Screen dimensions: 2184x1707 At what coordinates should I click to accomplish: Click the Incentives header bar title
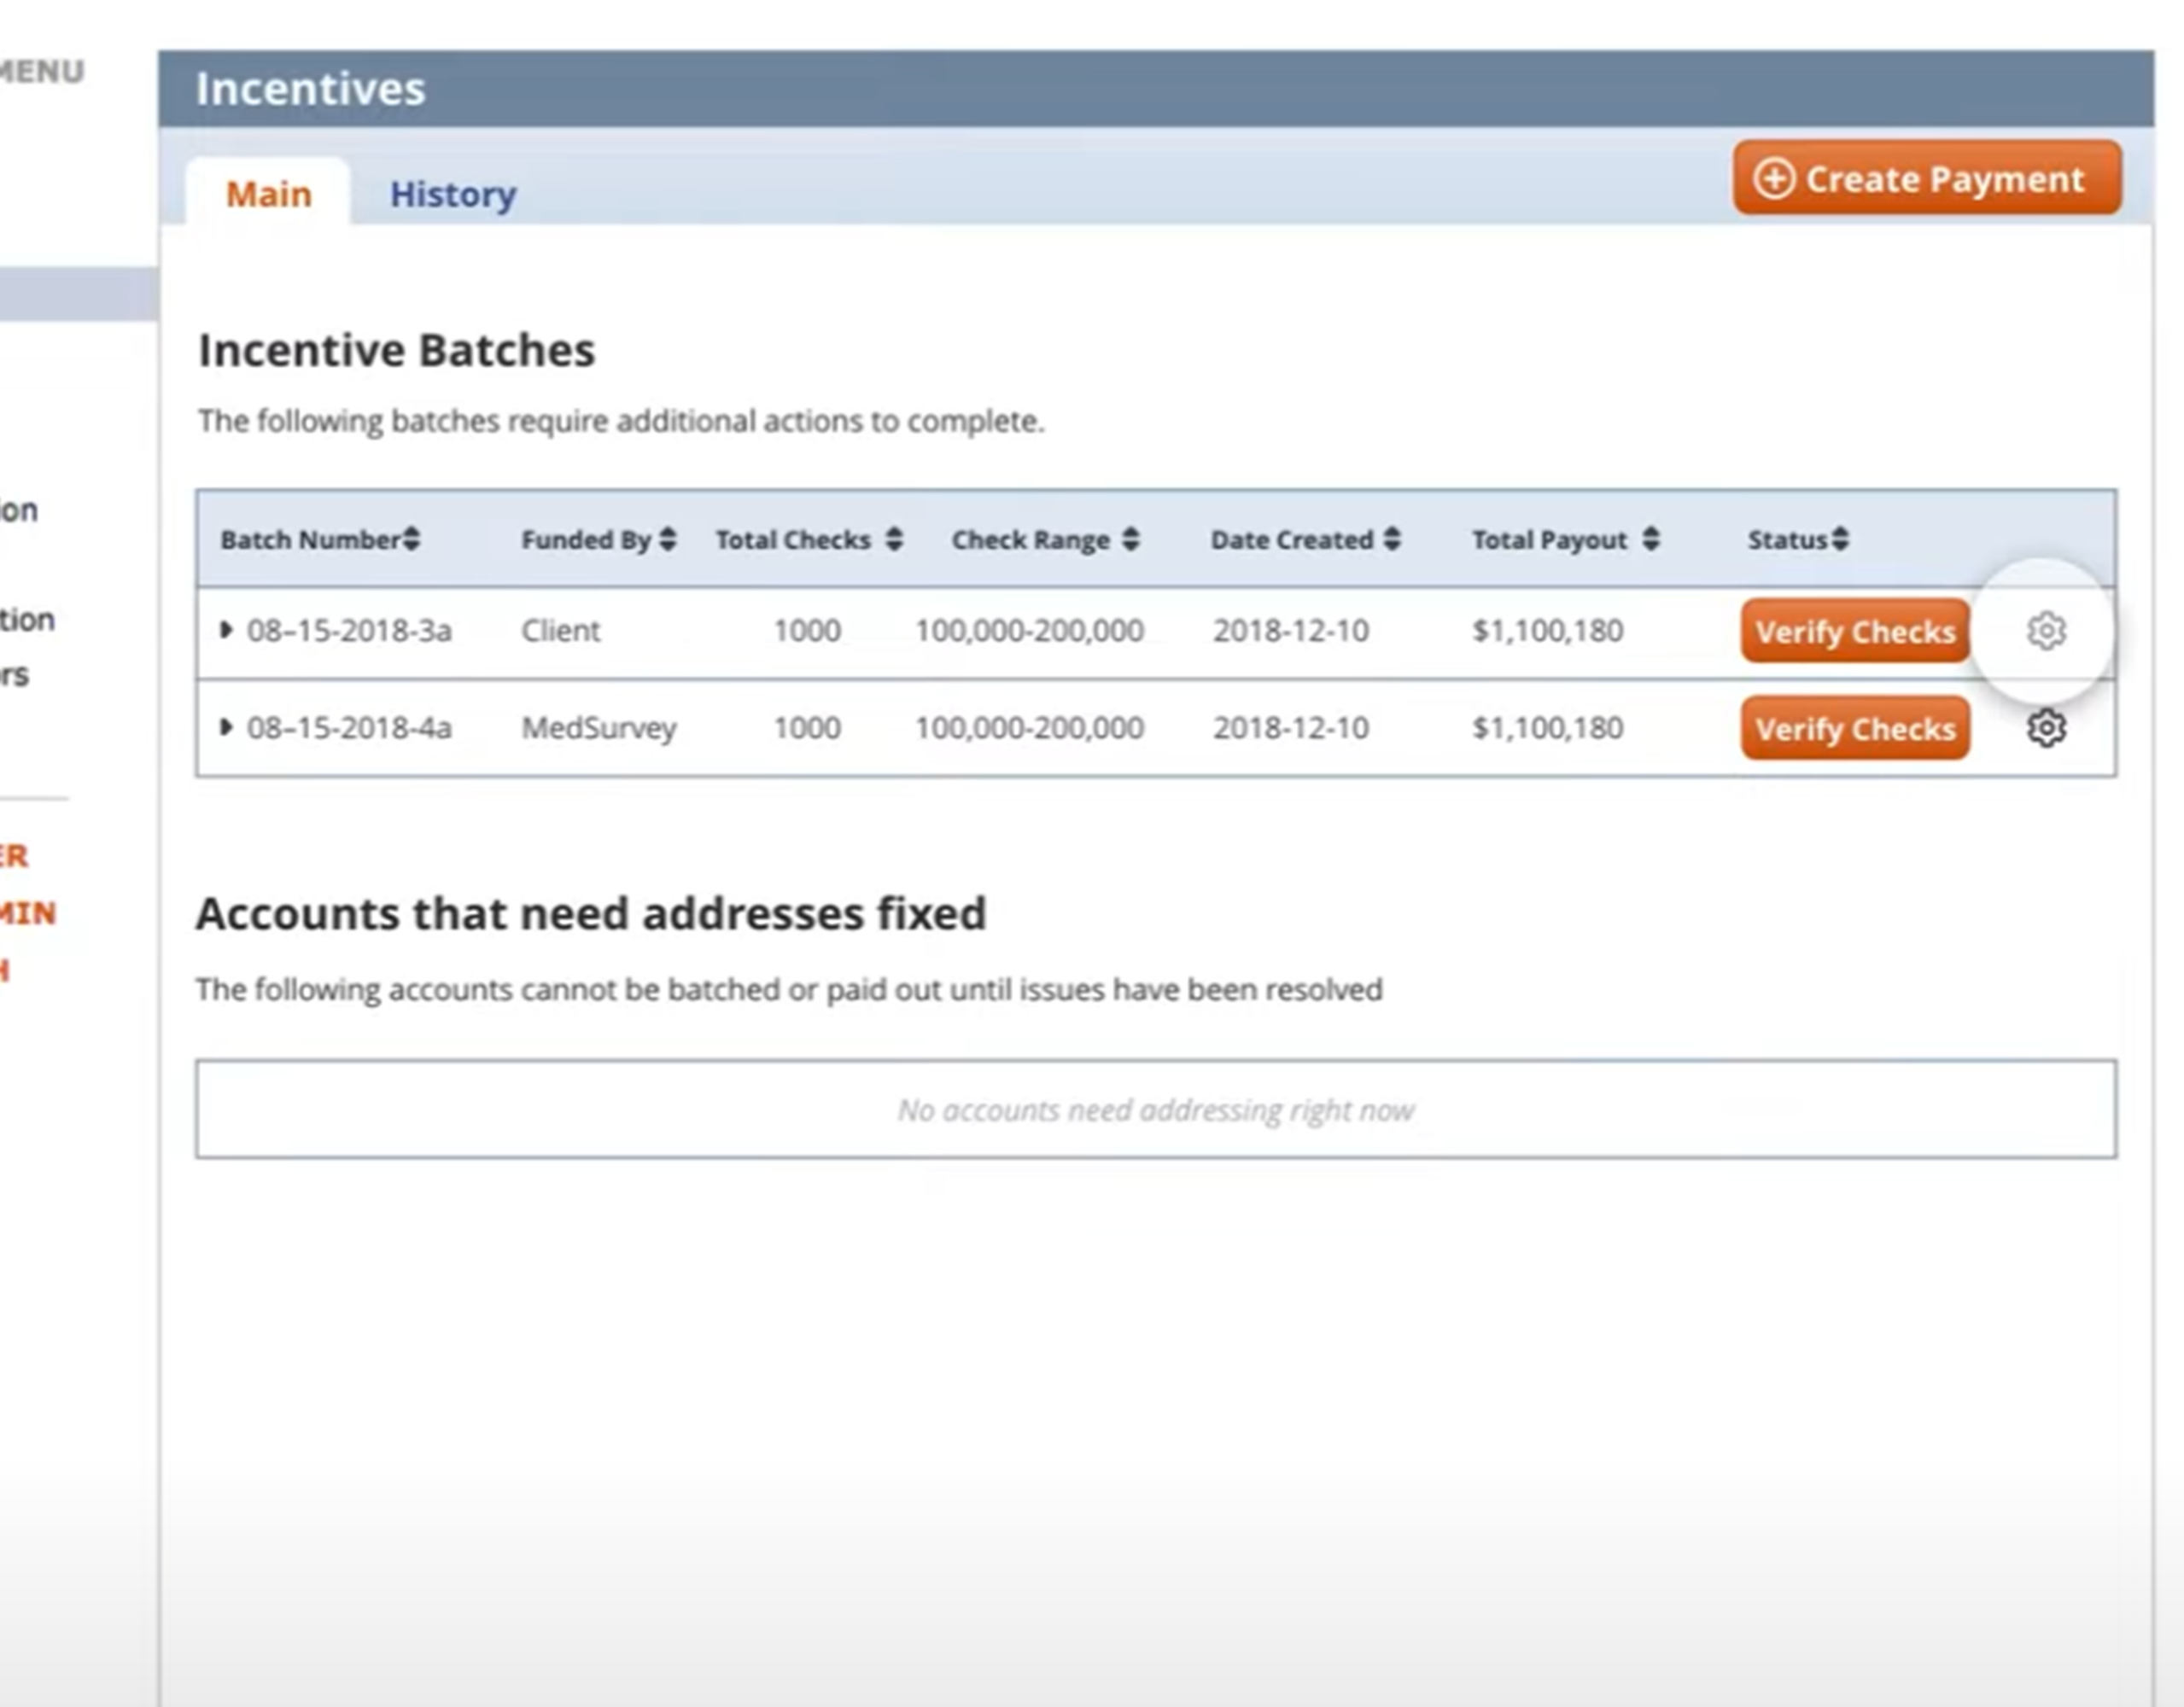pyautogui.click(x=310, y=89)
